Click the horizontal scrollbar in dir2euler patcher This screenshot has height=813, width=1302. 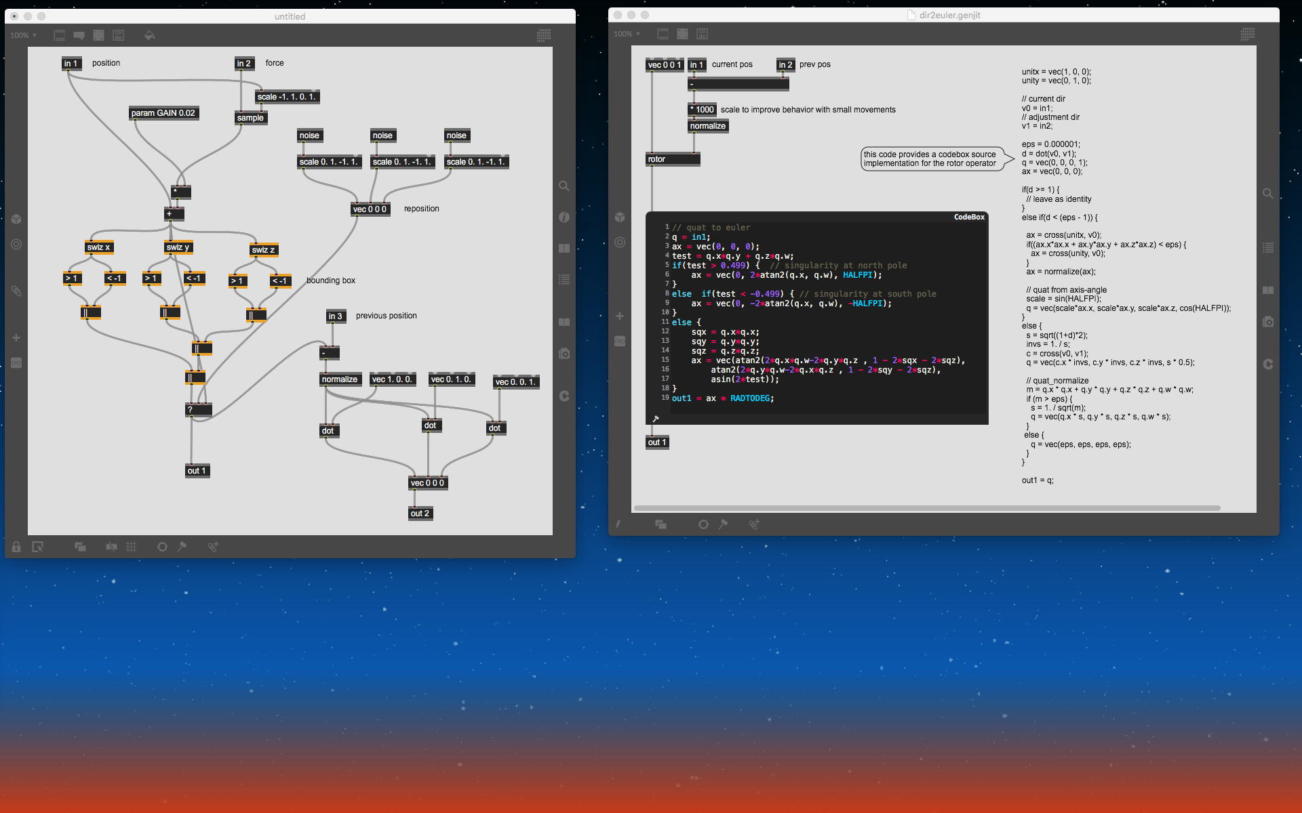coord(926,507)
